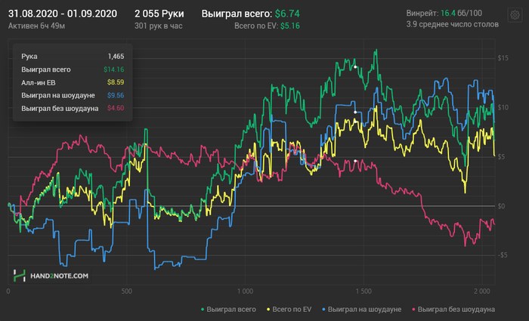Click the date range 31.08.2020 - 01.09.2020

tap(63, 14)
